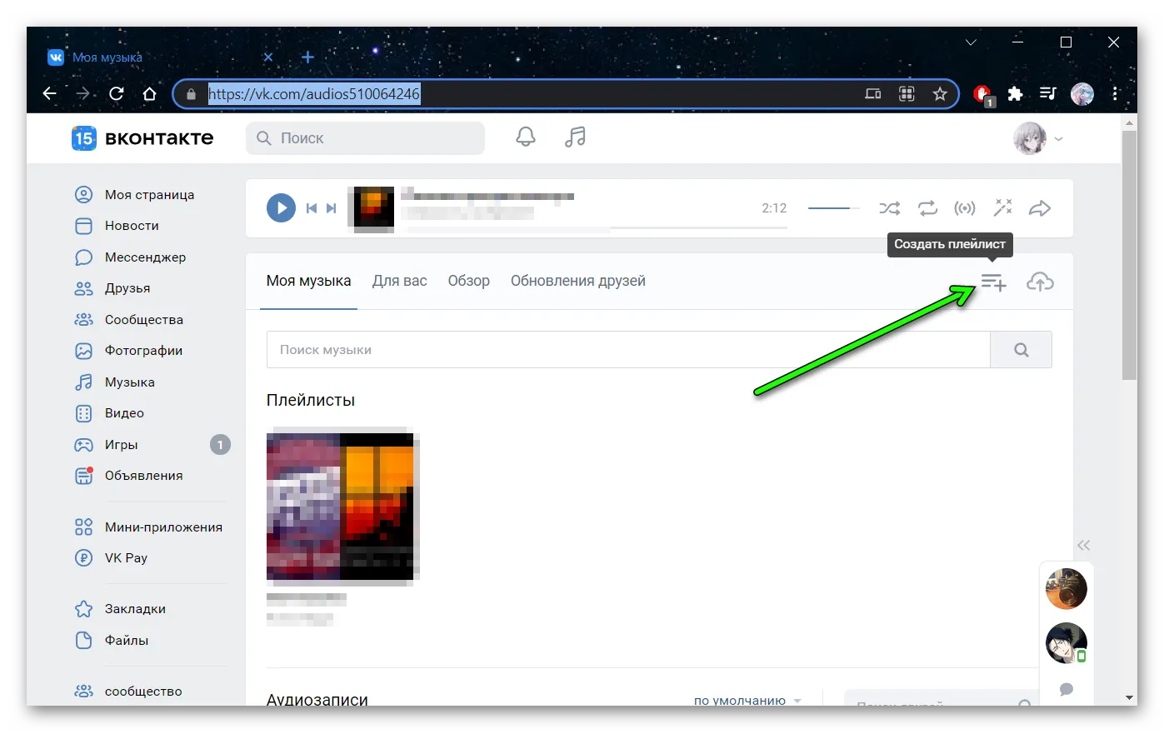Click the address bar URL
This screenshot has width=1164, height=734.
pos(314,94)
